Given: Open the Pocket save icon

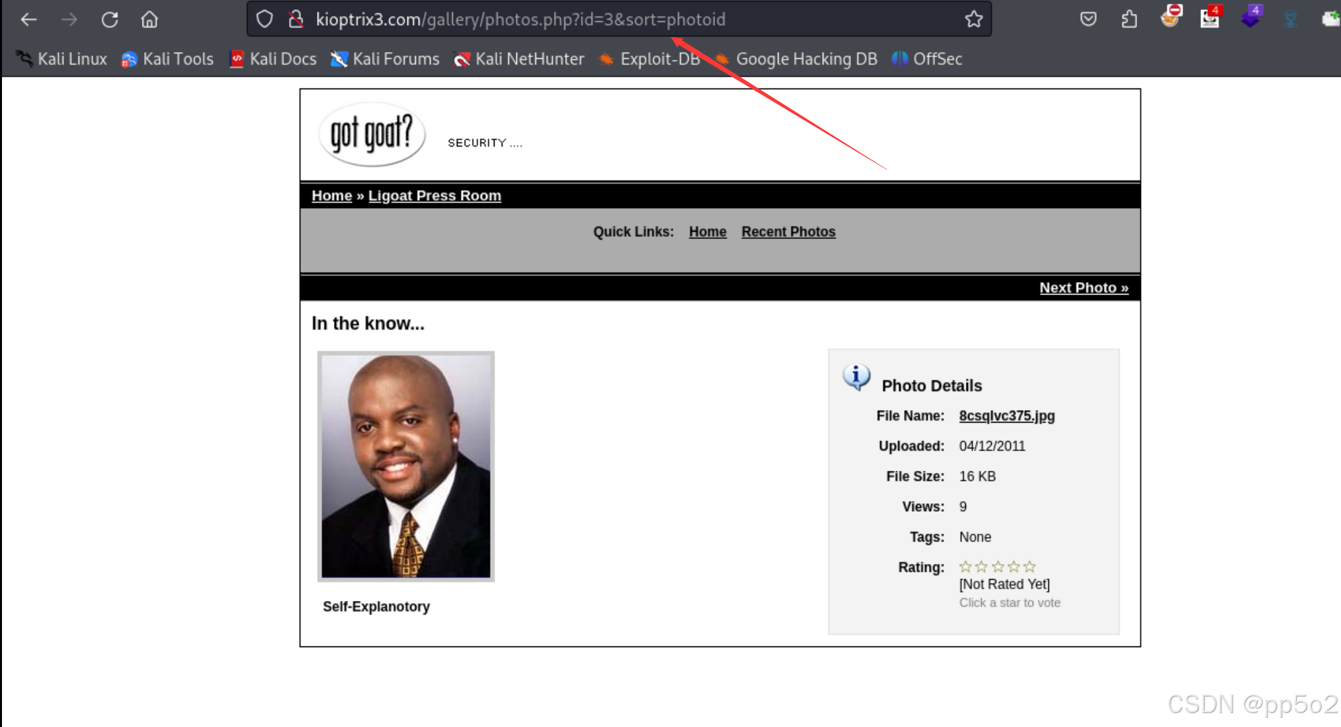Looking at the screenshot, I should (x=1088, y=20).
